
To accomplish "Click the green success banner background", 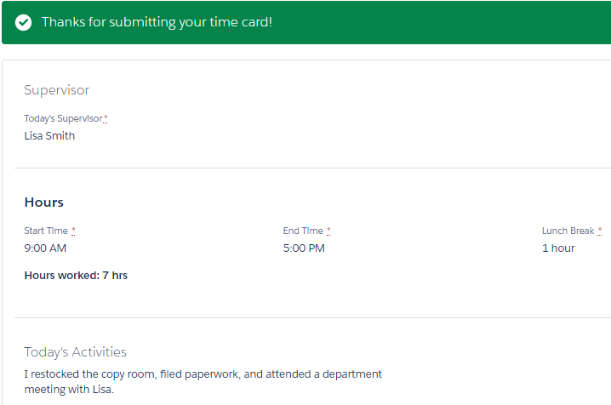I will (x=429, y=22).
